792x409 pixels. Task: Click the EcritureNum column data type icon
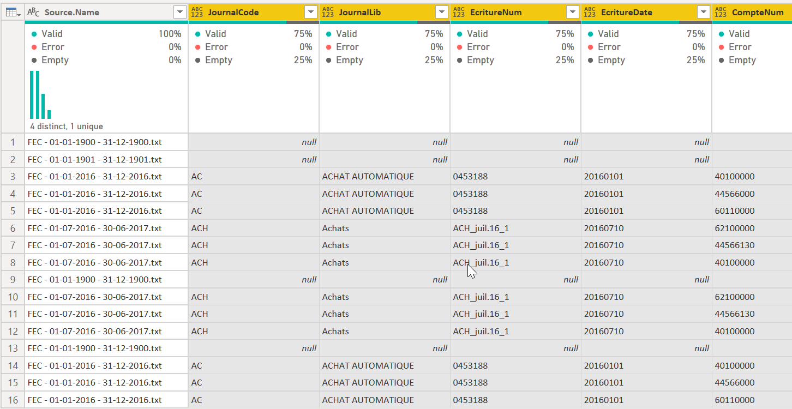[x=459, y=12]
